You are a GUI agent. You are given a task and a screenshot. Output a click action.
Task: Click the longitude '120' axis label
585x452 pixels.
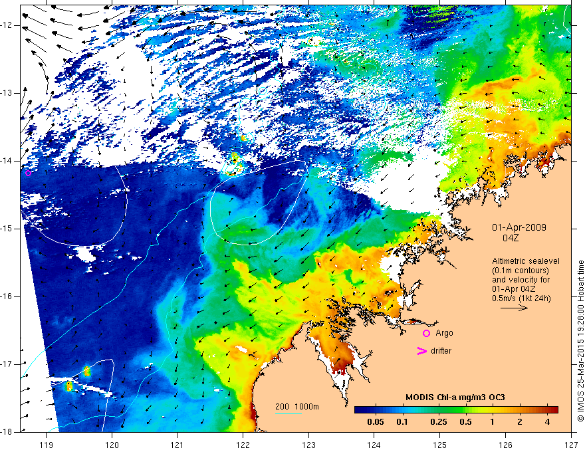112,445
